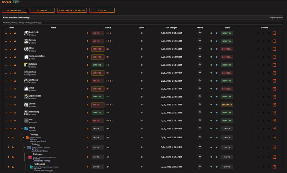Click the orange minus action for Networking
The width and height of the screenshot is (287, 173).
[274, 113]
